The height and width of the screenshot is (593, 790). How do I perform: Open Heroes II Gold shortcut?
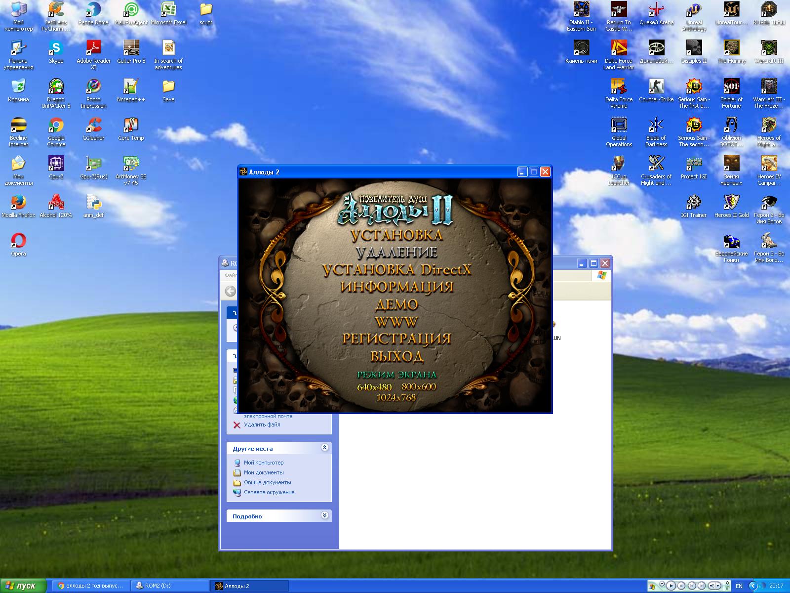click(x=731, y=207)
